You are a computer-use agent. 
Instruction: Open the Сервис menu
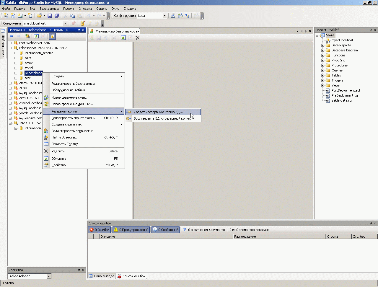click(102, 9)
